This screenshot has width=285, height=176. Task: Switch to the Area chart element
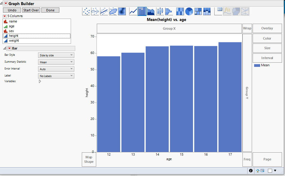coord(151,11)
